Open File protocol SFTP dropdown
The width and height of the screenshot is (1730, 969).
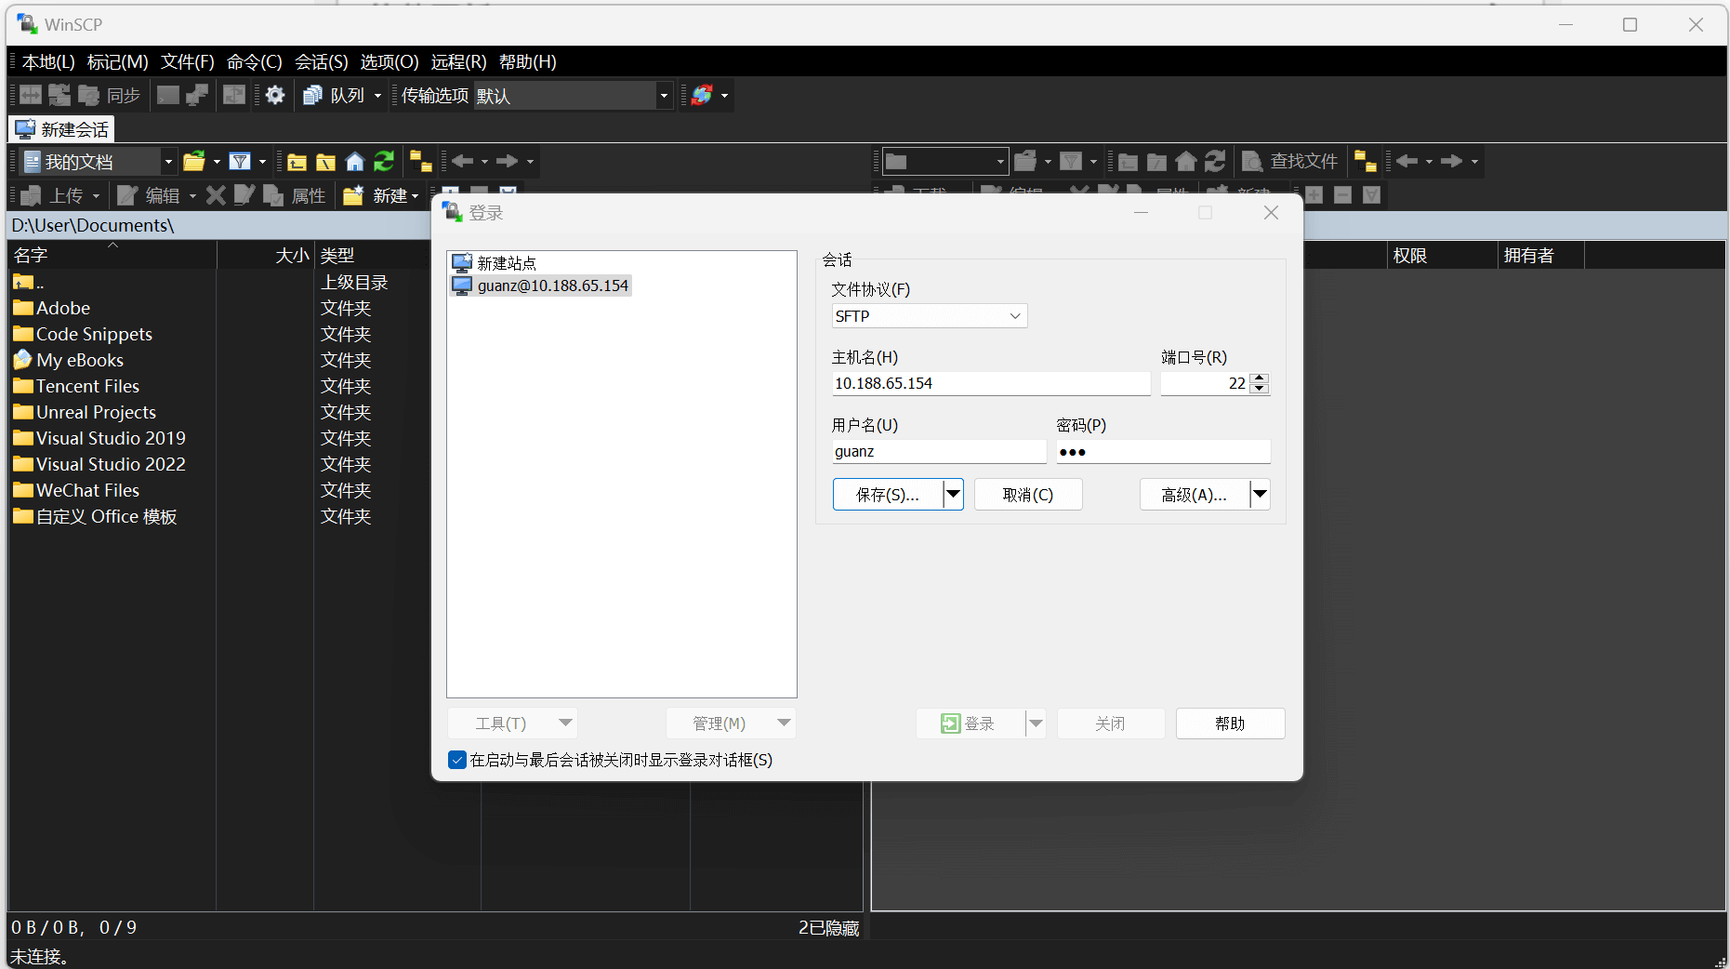pos(930,316)
